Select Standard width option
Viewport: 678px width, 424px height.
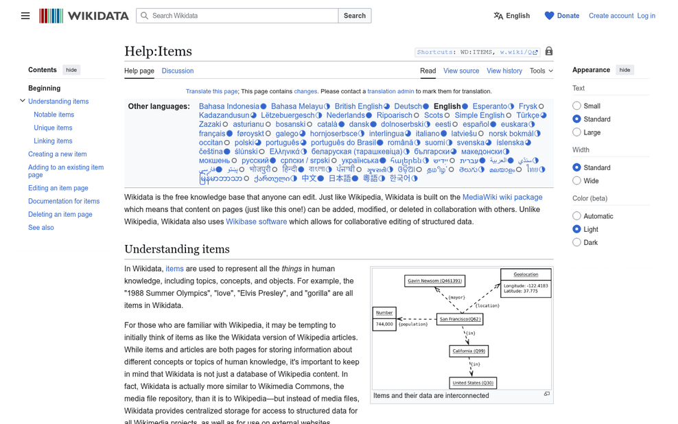point(576,167)
